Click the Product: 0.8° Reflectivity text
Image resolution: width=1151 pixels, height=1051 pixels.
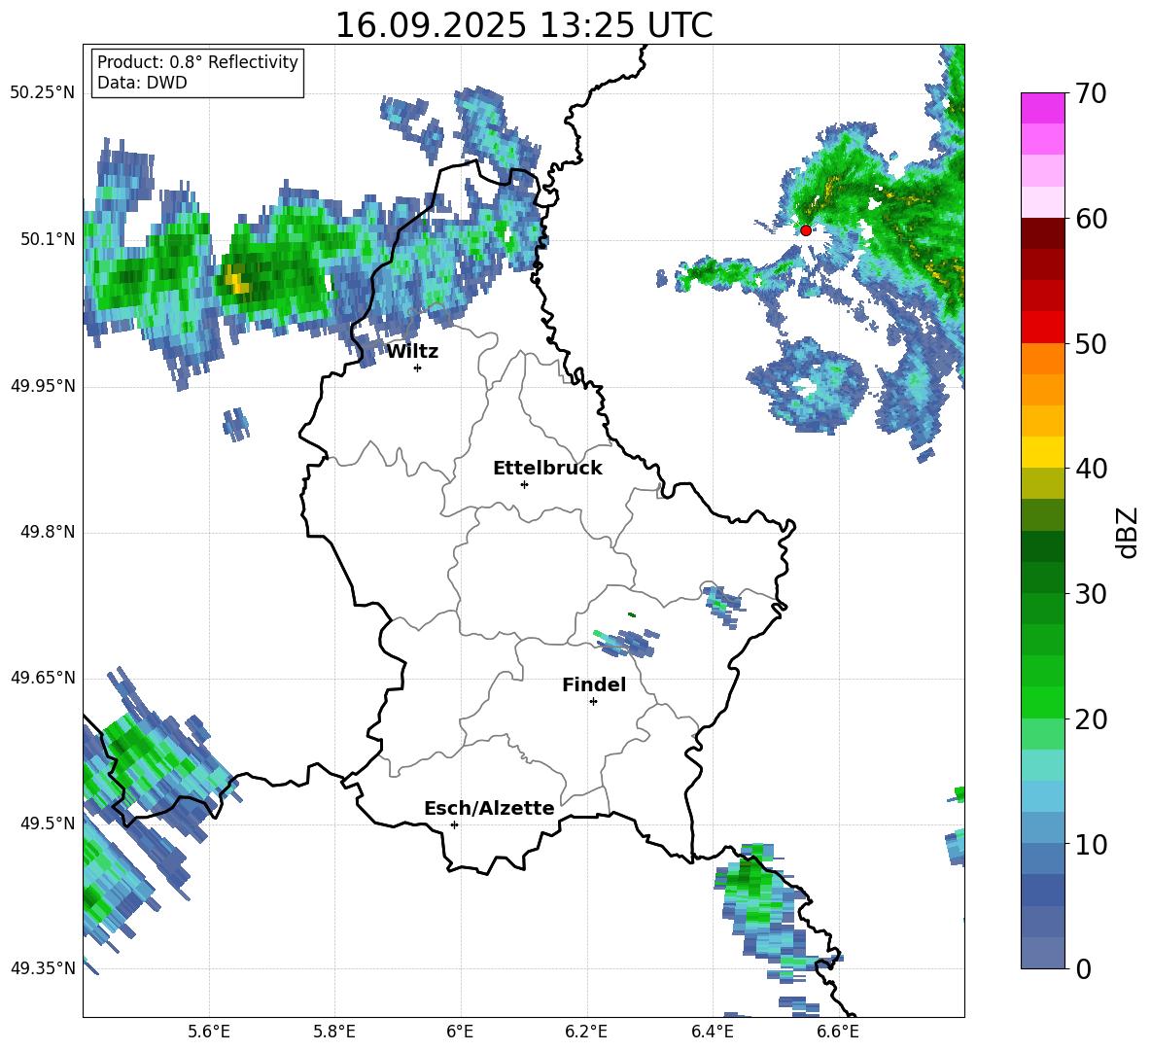[x=197, y=61]
